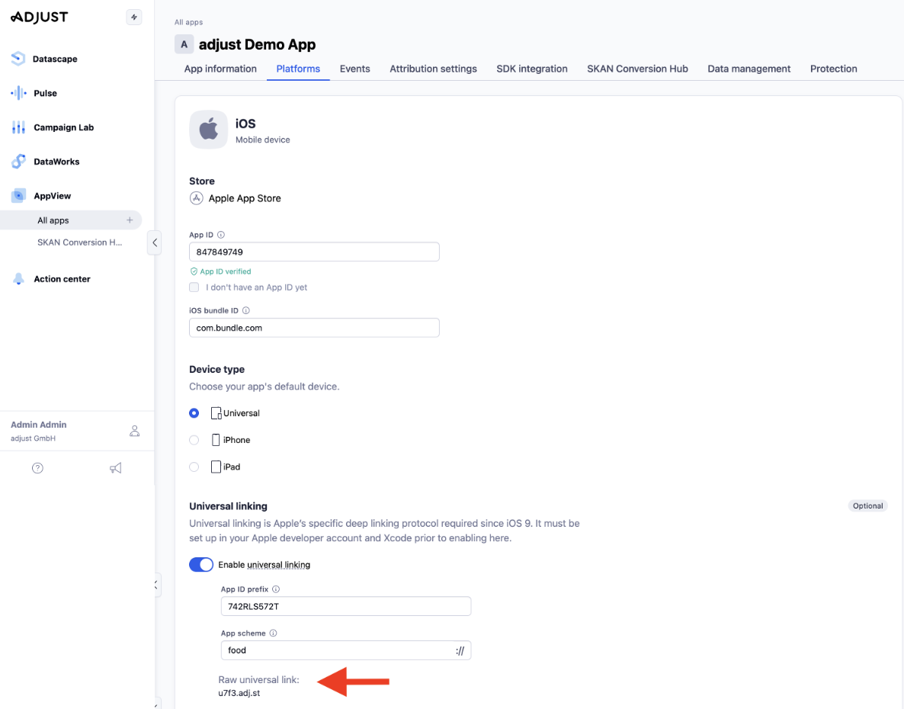
Task: Select the iPhone device type radio button
Action: (194, 440)
